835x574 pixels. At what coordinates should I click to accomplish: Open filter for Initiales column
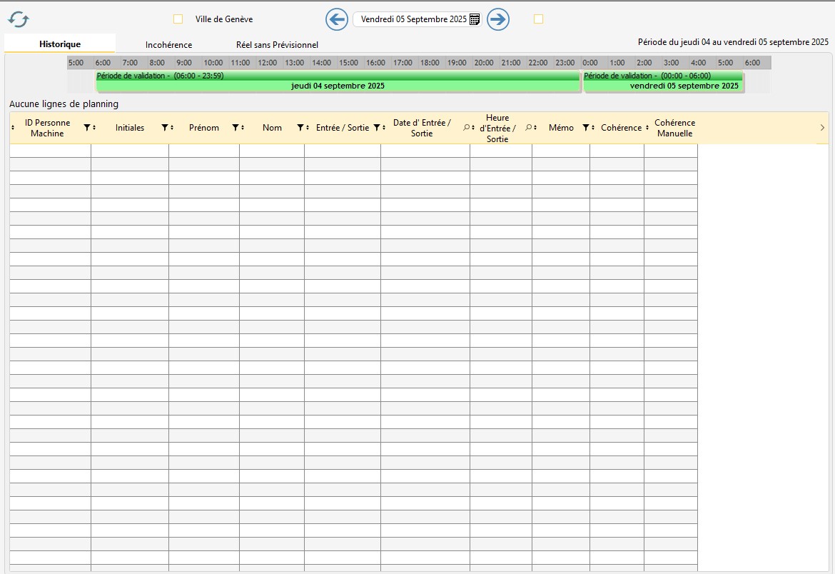coord(165,128)
